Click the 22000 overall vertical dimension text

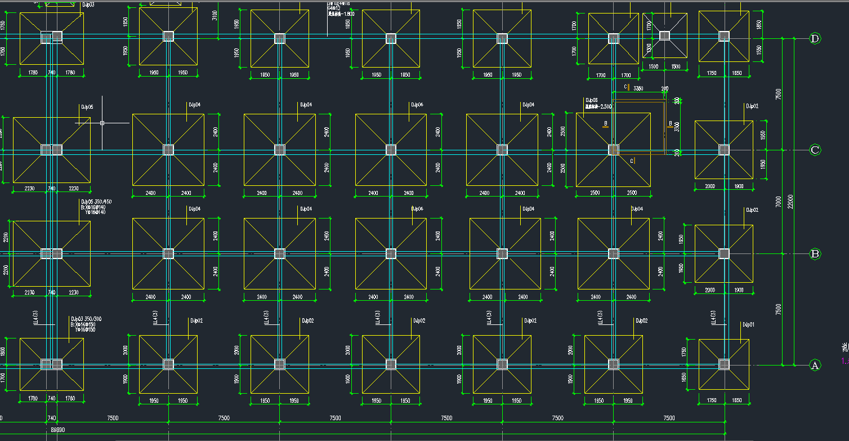790,201
